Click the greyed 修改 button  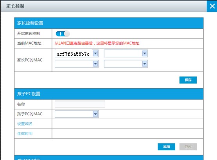188,147
